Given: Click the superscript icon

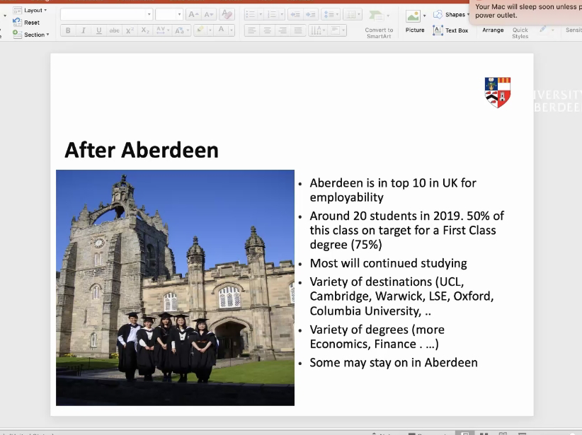Looking at the screenshot, I should pos(130,30).
